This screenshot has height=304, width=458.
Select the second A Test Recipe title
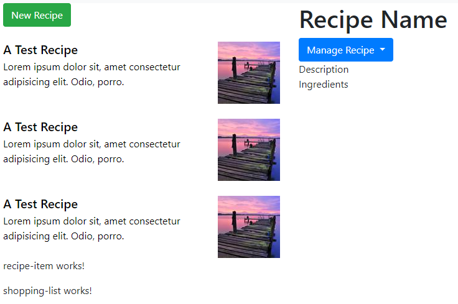pyautogui.click(x=40, y=127)
